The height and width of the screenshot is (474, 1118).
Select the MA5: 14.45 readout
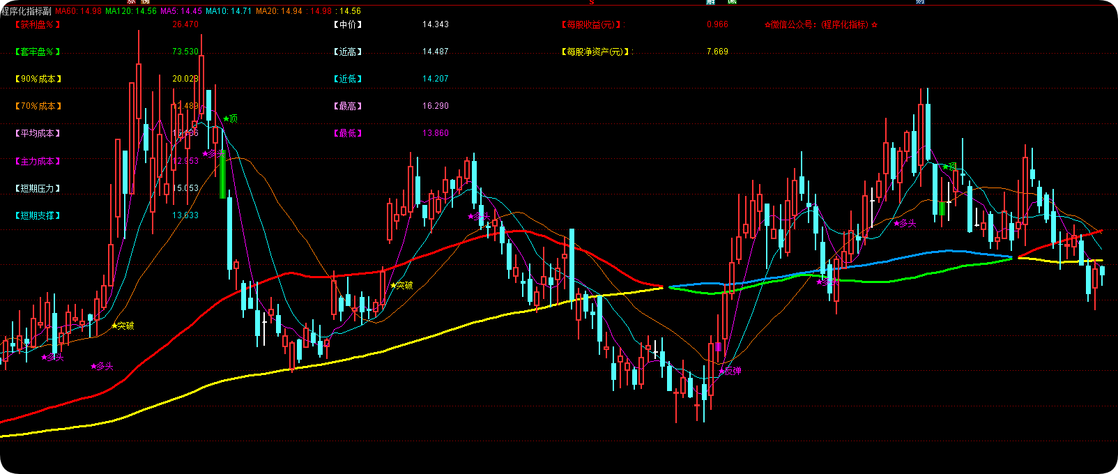click(181, 11)
